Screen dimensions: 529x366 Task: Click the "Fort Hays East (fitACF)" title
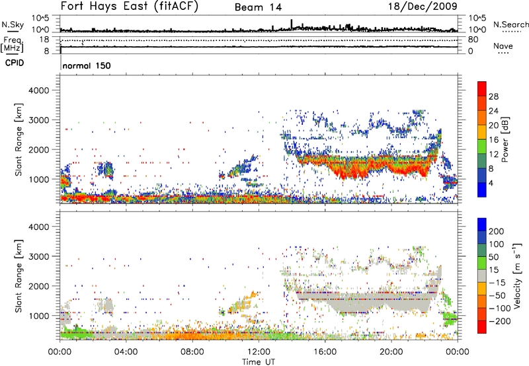pyautogui.click(x=130, y=7)
